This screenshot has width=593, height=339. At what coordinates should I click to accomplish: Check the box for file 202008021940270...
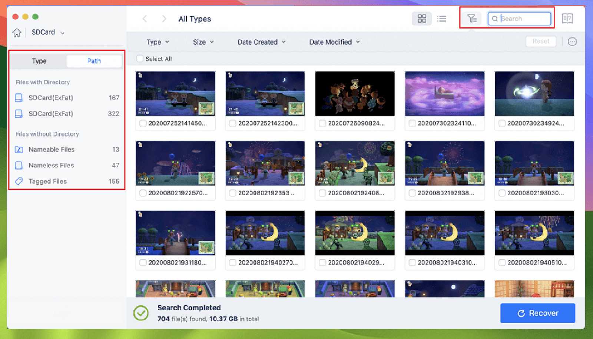232,262
